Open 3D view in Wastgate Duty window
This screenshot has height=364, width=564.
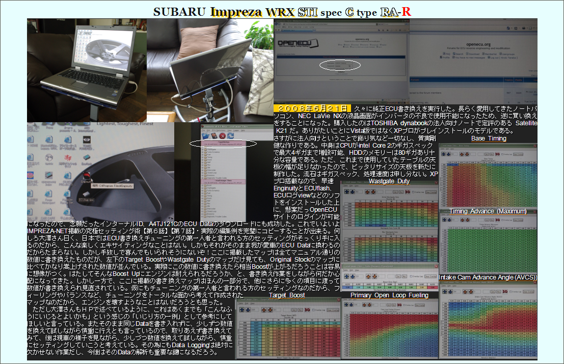[408, 192]
